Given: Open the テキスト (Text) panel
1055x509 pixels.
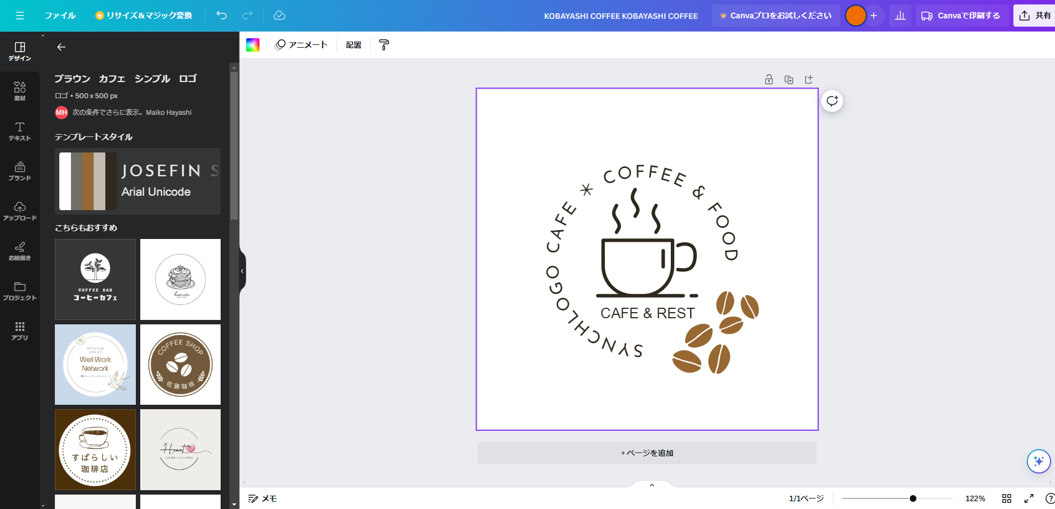Looking at the screenshot, I should (x=20, y=131).
